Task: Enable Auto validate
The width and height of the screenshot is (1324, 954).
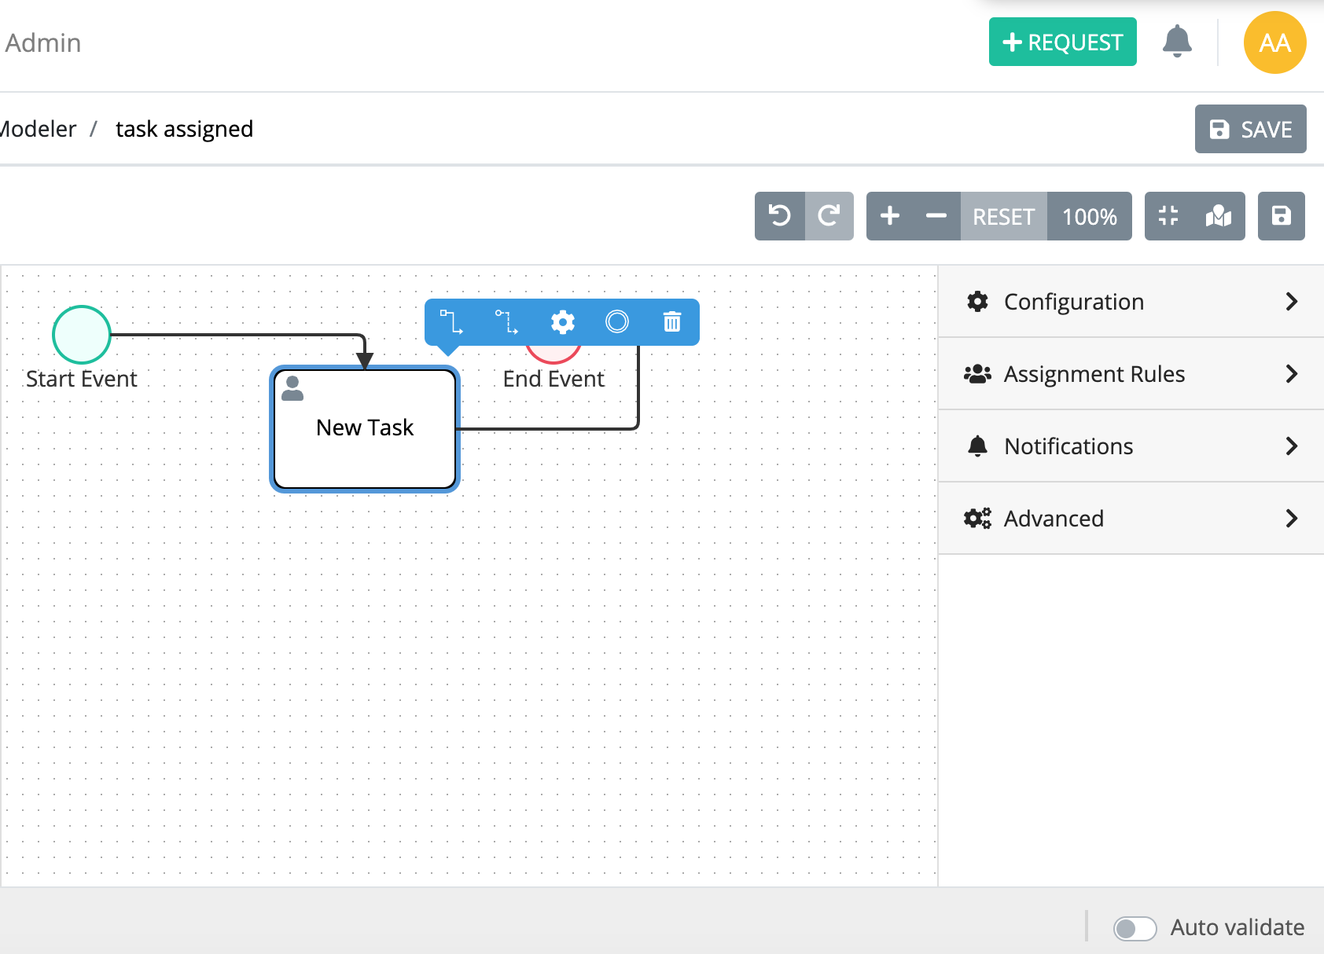Action: [1135, 928]
